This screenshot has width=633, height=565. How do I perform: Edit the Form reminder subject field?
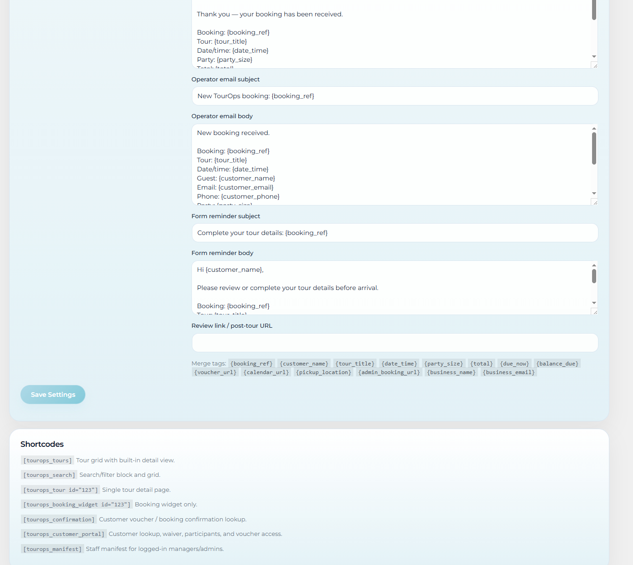[395, 233]
